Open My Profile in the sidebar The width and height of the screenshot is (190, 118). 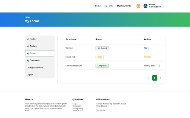31,39
